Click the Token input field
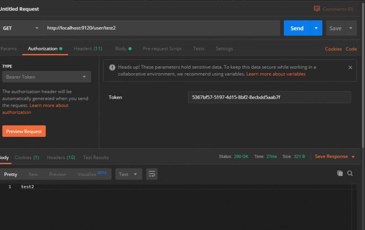 click(269, 97)
